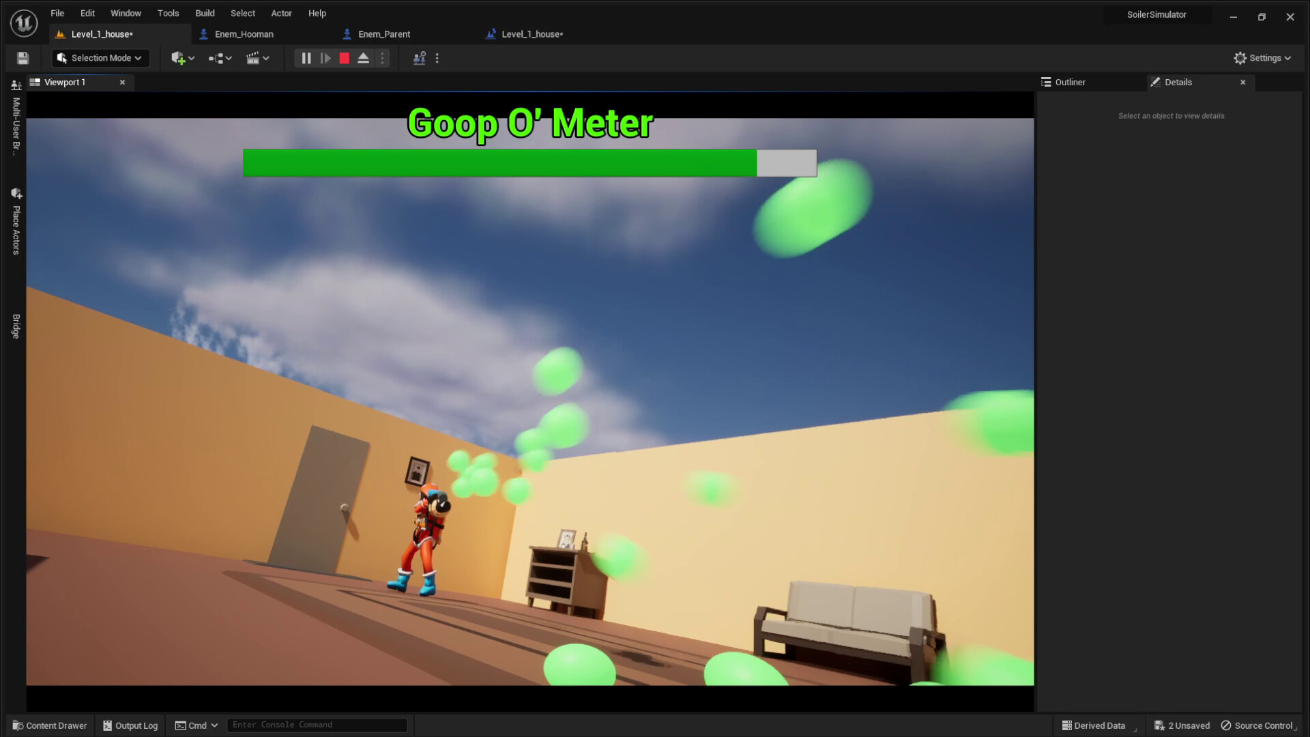
Task: Click the Enter Console Command field
Action: tap(317, 725)
